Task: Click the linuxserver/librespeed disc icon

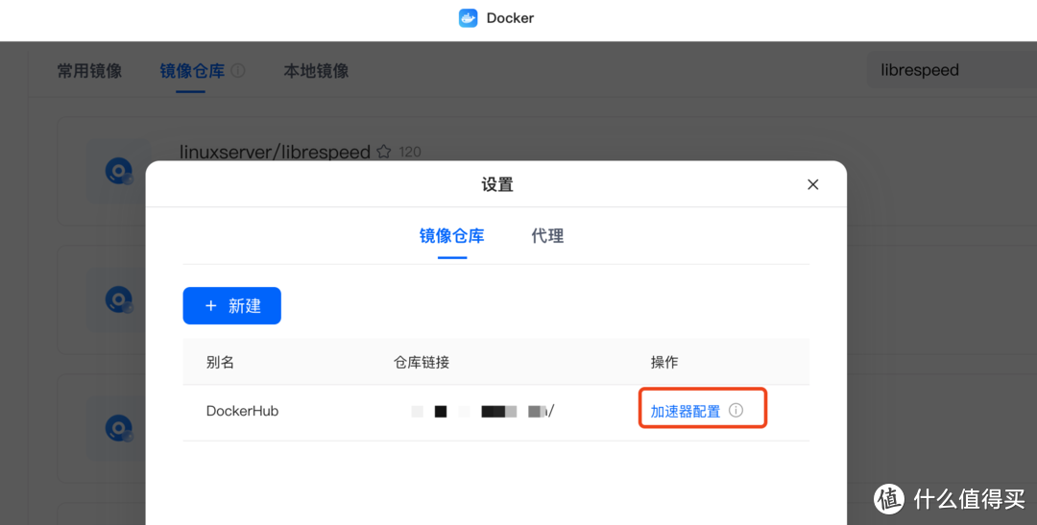Action: point(119,171)
